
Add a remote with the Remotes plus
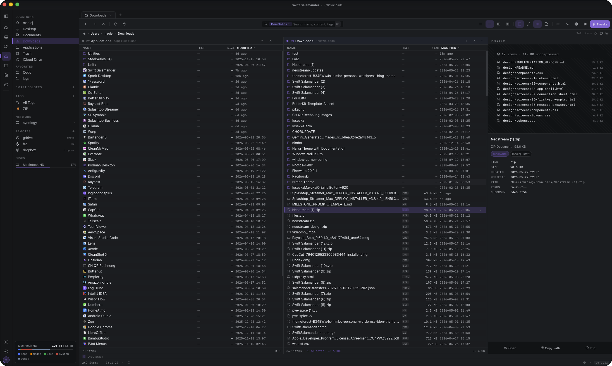coord(73,131)
